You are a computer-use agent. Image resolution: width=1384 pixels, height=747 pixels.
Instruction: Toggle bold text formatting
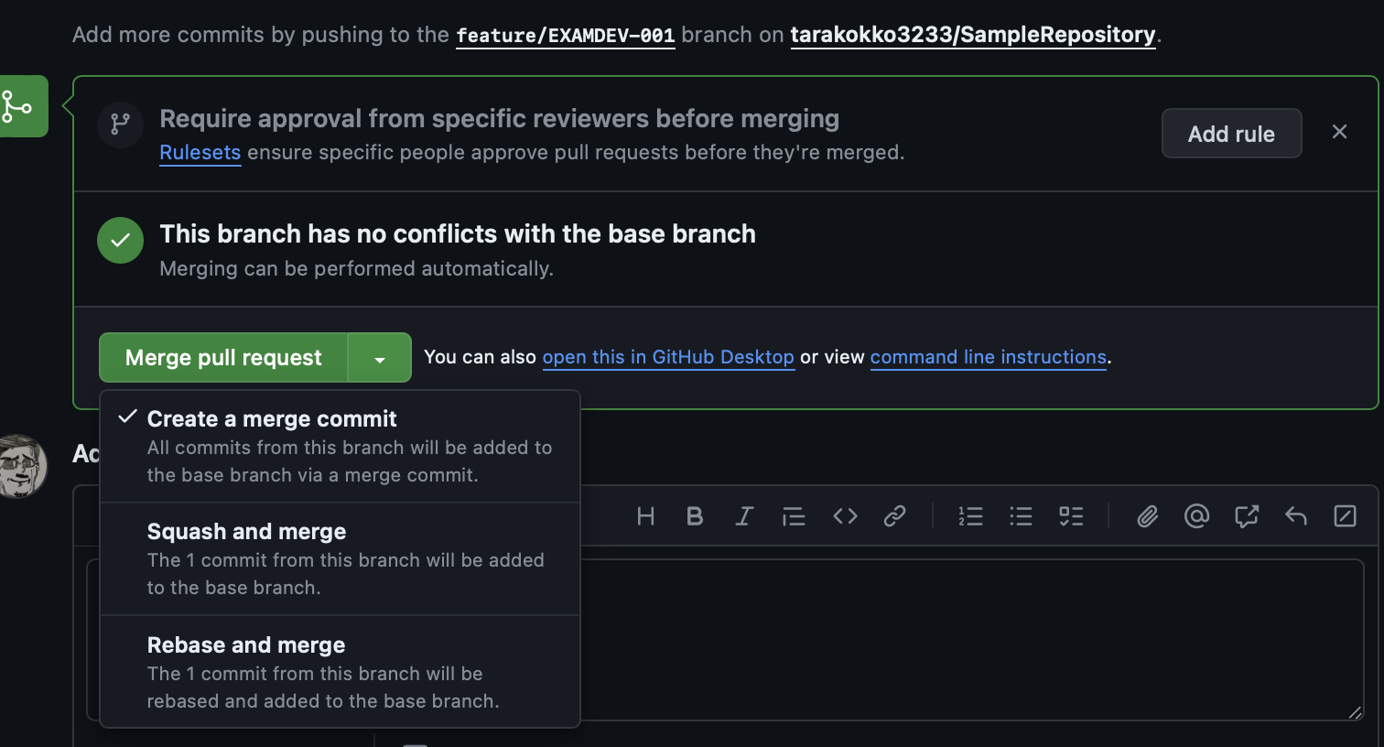(695, 515)
